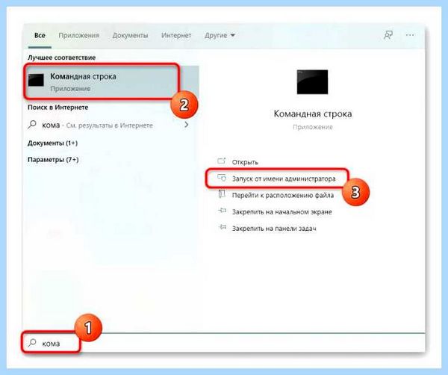Expand the Параметры (7+) section
Image resolution: width=448 pixels, height=375 pixels.
(53, 160)
